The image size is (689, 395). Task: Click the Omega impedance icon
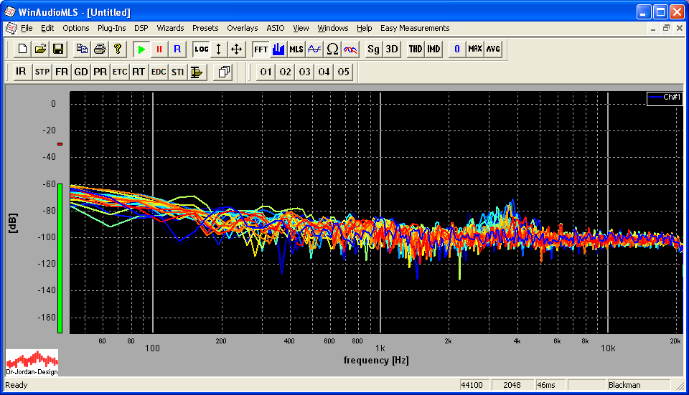coord(332,49)
